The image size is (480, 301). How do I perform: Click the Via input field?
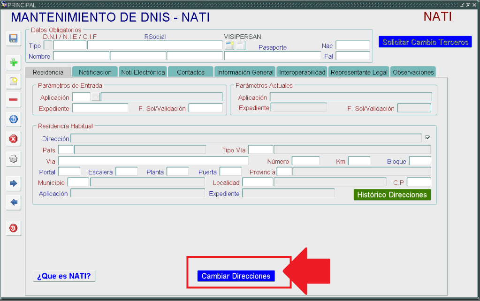click(153, 161)
